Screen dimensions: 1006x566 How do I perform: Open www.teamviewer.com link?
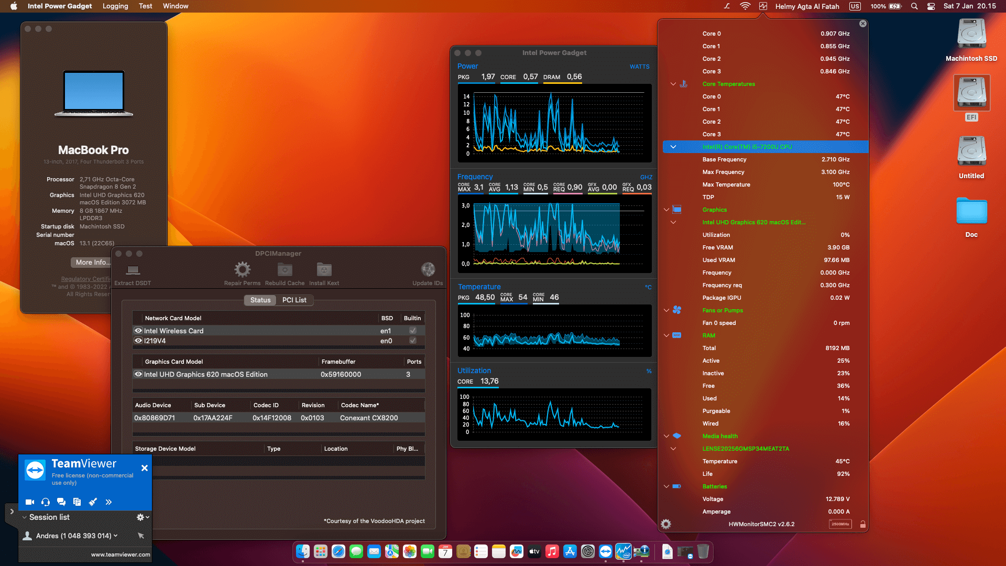[x=121, y=554]
